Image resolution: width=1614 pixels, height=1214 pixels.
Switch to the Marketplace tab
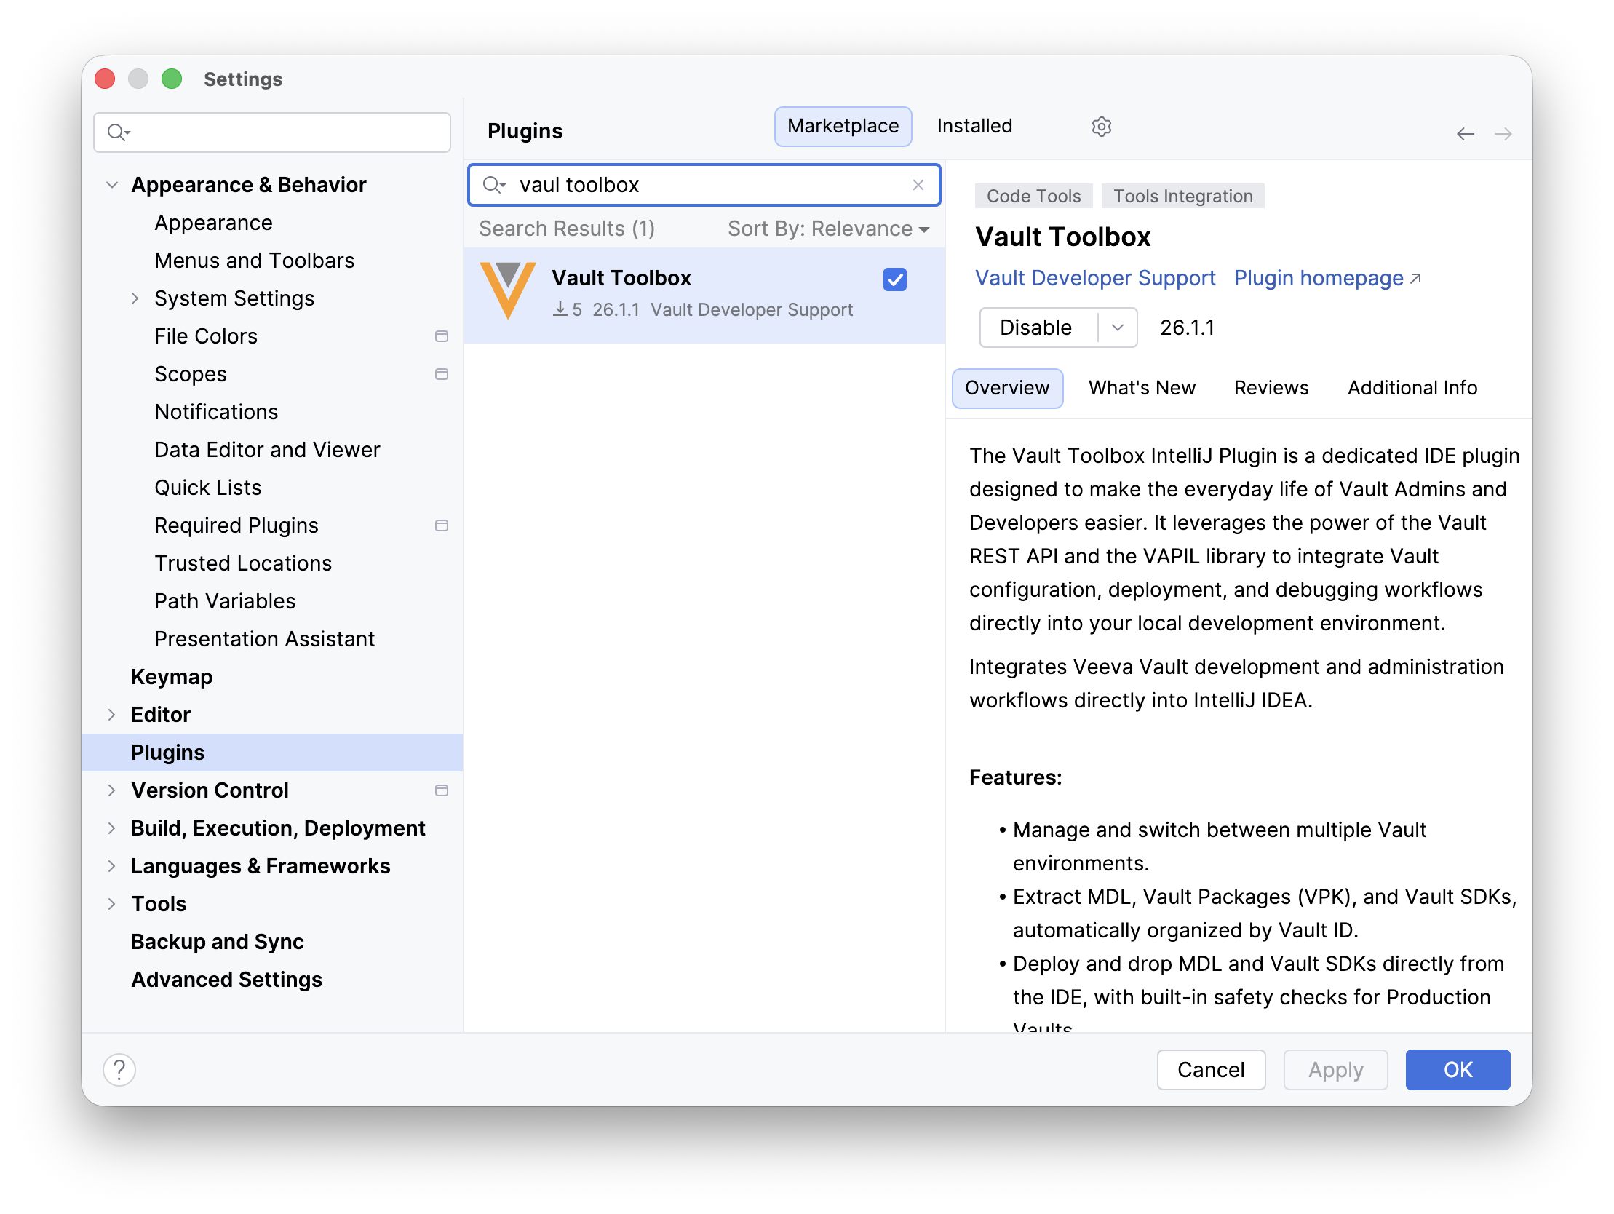pyautogui.click(x=843, y=127)
